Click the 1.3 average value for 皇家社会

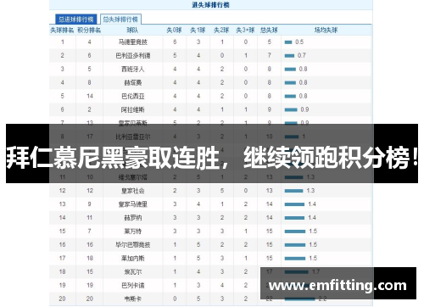coord(310,191)
